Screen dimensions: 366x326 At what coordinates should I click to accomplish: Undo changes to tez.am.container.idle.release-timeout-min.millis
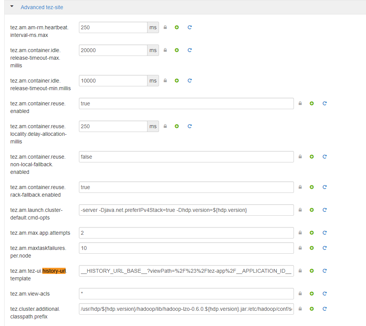pos(189,80)
